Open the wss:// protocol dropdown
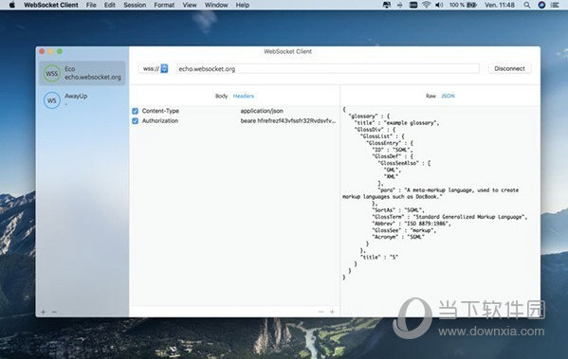This screenshot has height=359, width=568. click(x=155, y=68)
